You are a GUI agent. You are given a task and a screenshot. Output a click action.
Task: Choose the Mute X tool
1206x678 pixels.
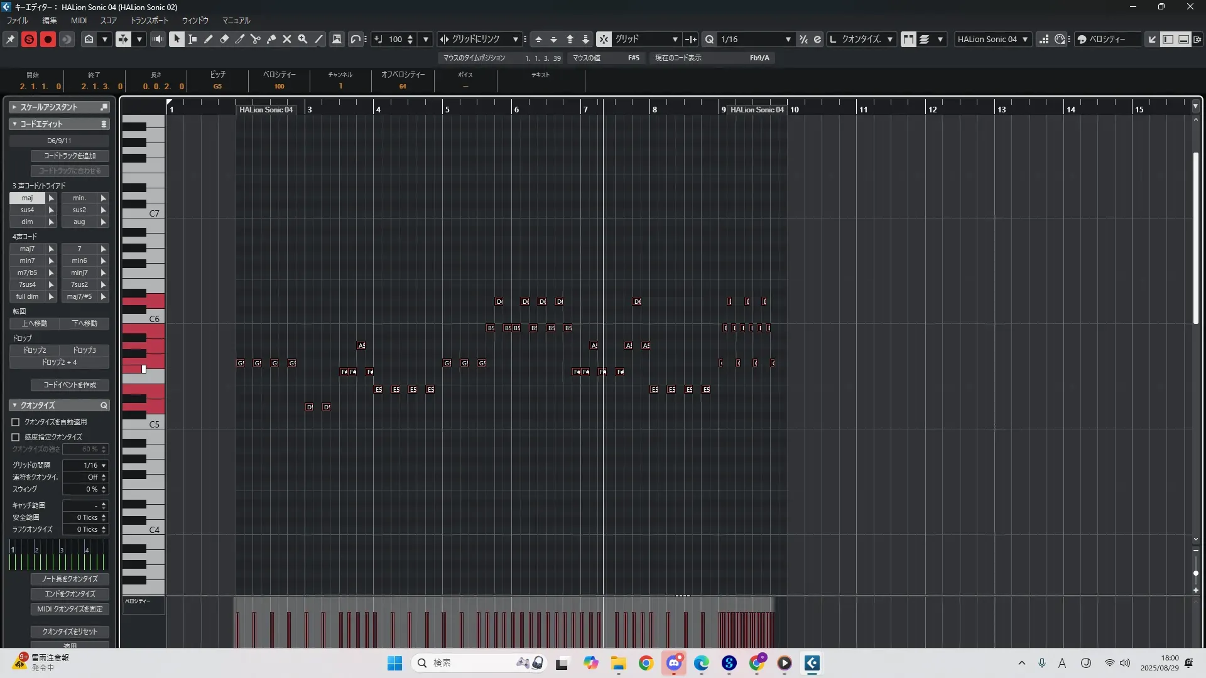tap(287, 39)
